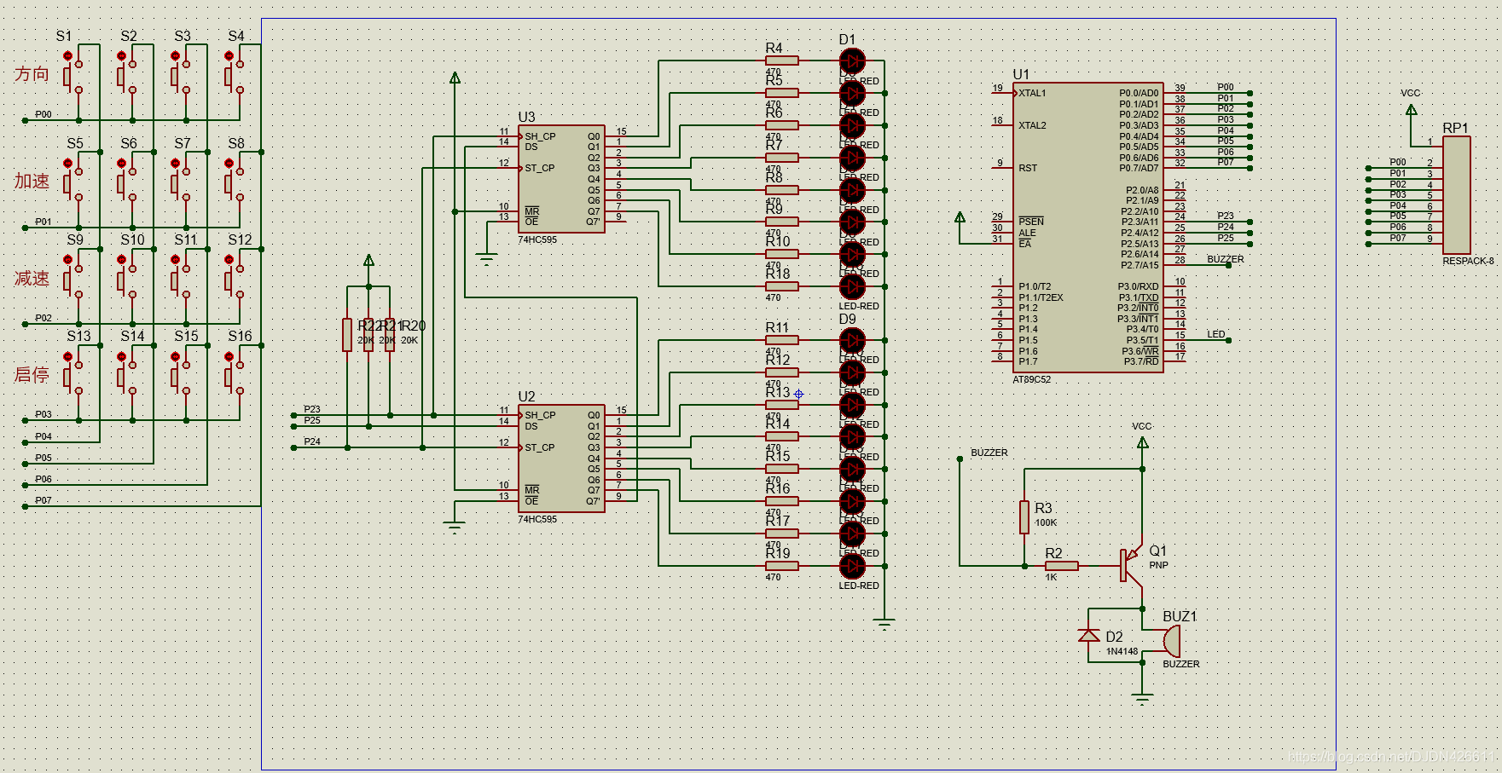The width and height of the screenshot is (1502, 773).
Task: Click the D2 1N4148 diode
Action: click(x=1089, y=636)
